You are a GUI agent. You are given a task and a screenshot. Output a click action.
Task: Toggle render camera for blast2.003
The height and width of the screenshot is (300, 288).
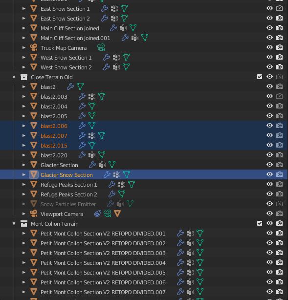pyautogui.click(x=279, y=96)
